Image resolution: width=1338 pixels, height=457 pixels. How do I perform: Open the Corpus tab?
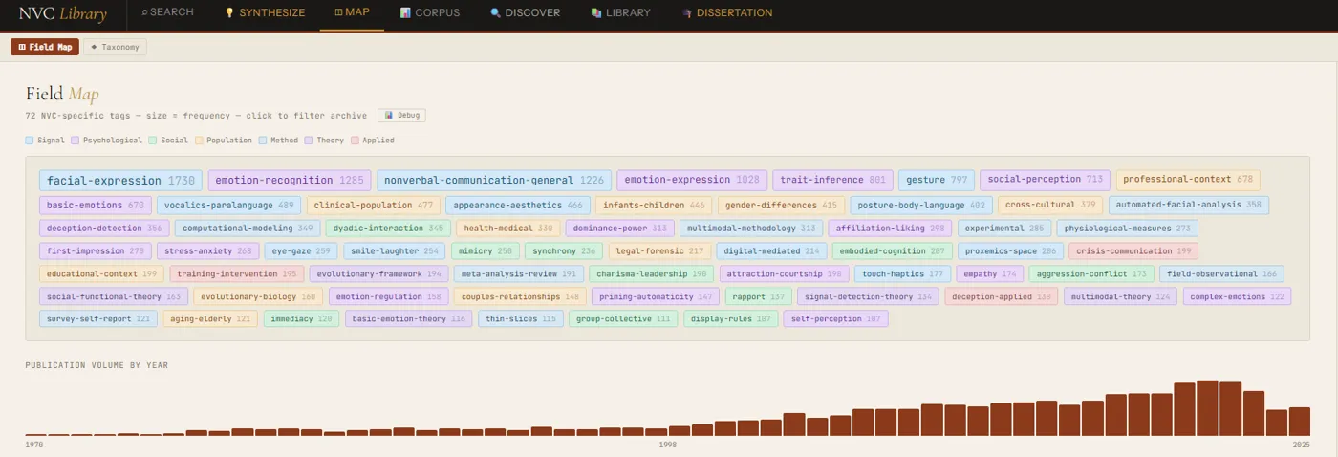430,13
